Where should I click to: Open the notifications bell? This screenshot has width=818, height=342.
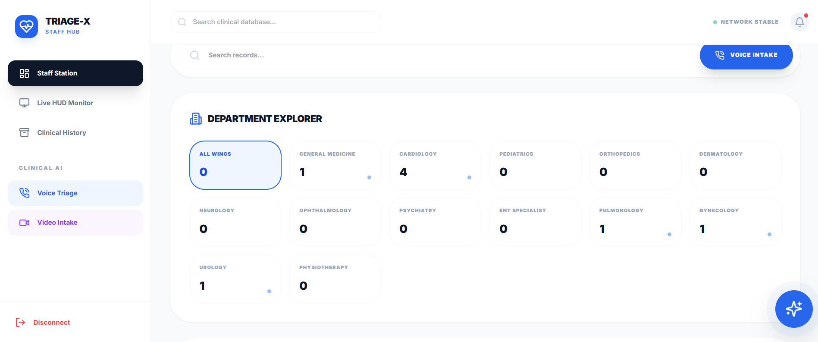coord(799,22)
